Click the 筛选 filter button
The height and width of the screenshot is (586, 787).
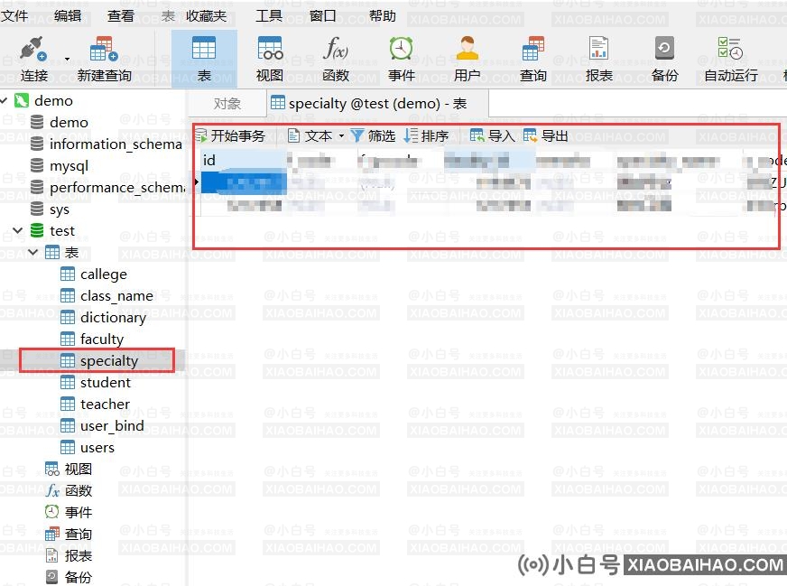click(x=374, y=135)
